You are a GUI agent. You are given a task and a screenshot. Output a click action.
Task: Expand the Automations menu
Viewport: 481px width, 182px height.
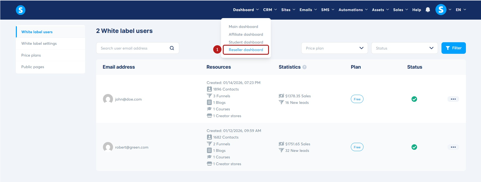coord(353,10)
